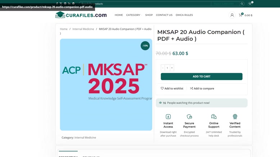The image size is (280, 157).
Task: Click the quantity number field
Action: [x=167, y=68]
